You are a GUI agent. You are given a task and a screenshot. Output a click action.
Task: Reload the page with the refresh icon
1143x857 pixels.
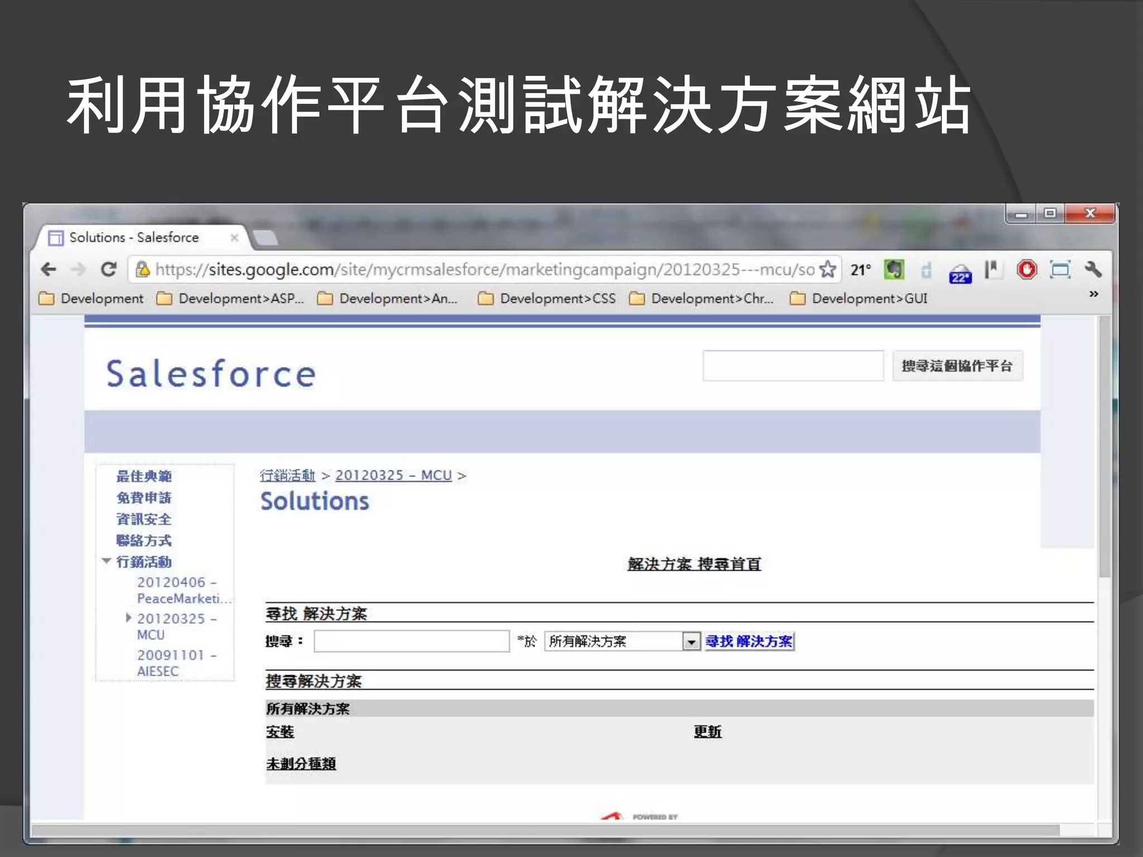[109, 269]
